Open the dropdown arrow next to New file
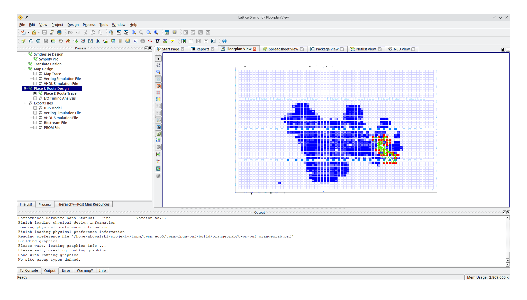Viewport: 527px width, 300px height. (28, 32)
